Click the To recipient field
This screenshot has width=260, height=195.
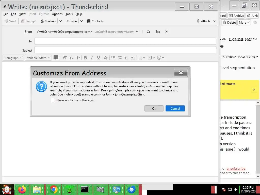pos(125,41)
